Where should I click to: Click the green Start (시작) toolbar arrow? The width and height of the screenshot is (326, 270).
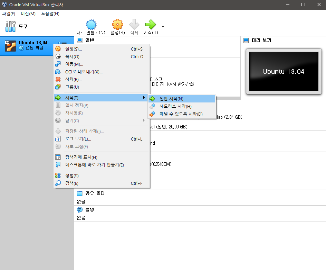(151, 25)
